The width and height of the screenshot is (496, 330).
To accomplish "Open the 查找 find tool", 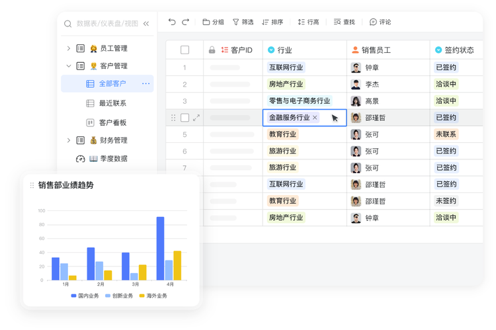I will (x=344, y=22).
